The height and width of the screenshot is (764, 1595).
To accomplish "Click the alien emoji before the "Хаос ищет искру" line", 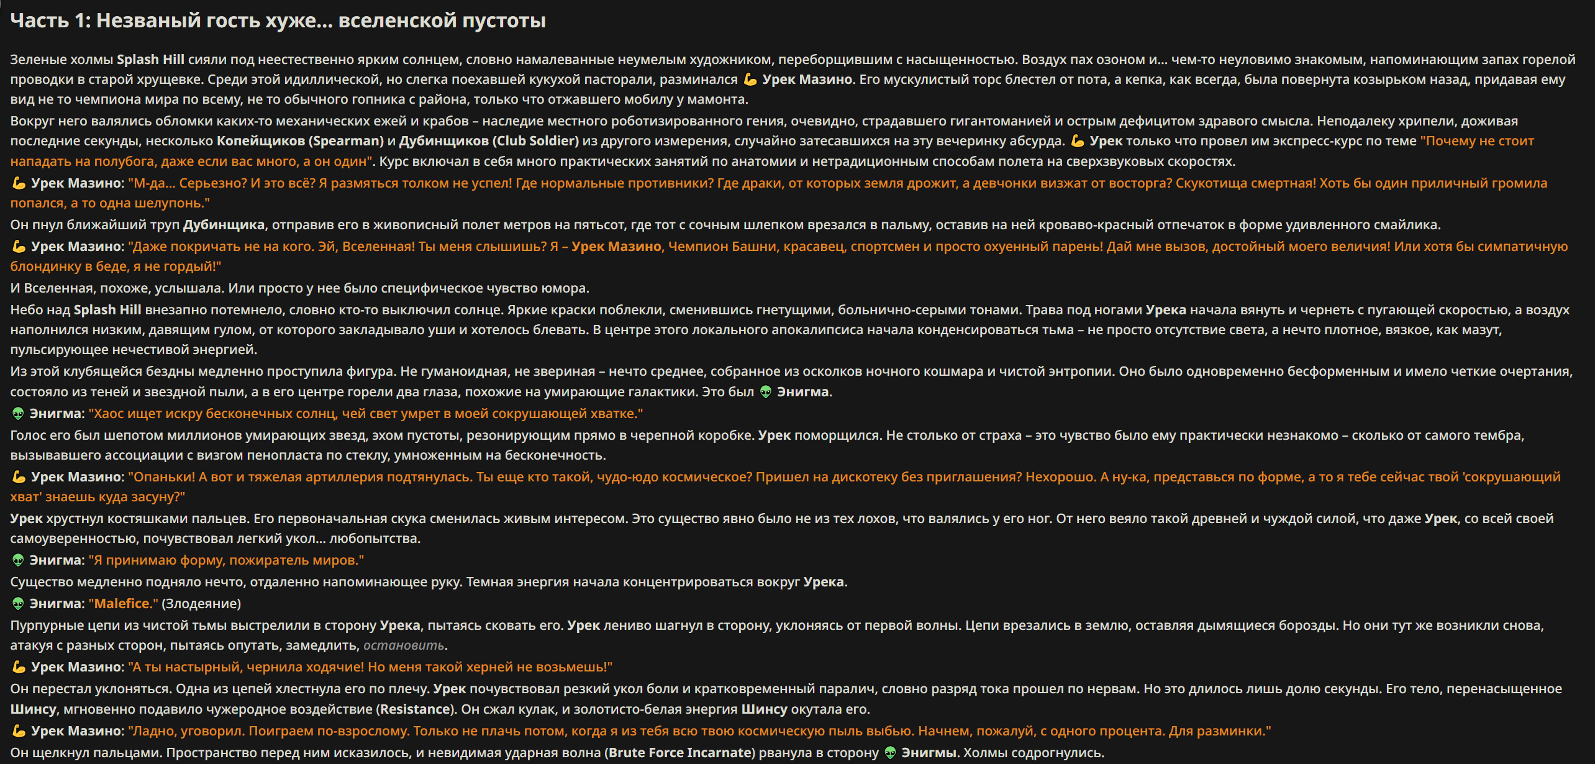I will click(x=18, y=414).
